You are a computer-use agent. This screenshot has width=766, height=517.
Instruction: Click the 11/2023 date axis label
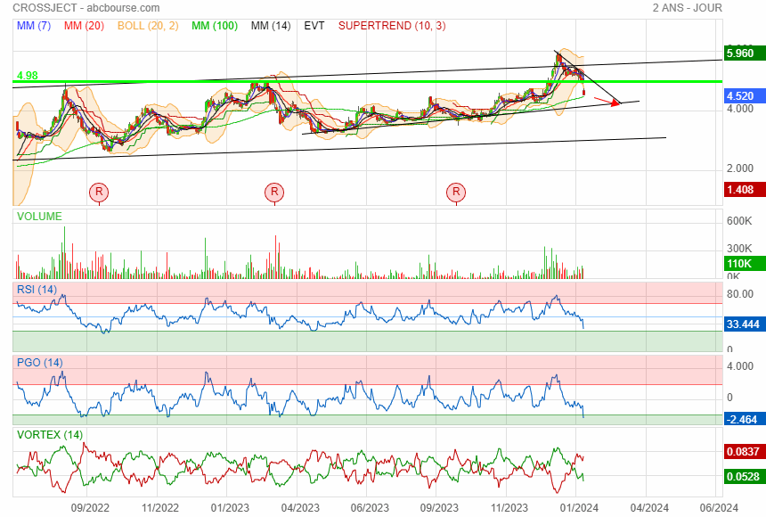509,508
